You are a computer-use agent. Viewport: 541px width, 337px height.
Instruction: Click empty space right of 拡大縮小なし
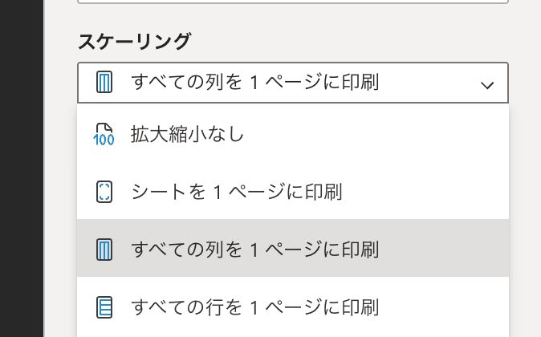pyautogui.click(x=376, y=134)
